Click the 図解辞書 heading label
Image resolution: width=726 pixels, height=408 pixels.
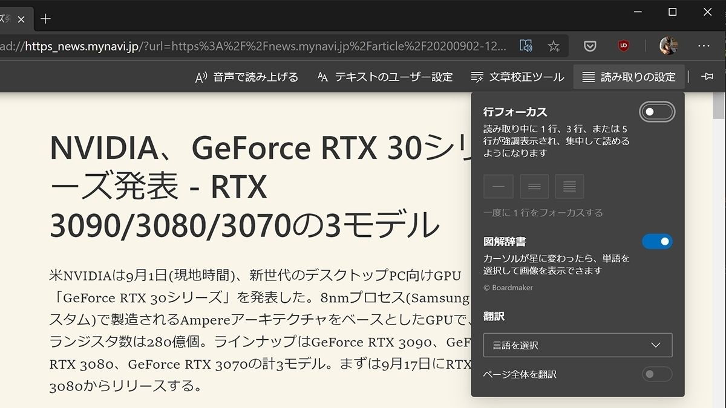[x=505, y=242]
